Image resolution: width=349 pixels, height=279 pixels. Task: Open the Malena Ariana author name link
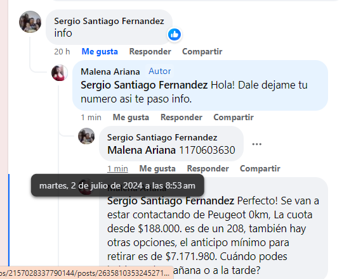click(x=110, y=71)
